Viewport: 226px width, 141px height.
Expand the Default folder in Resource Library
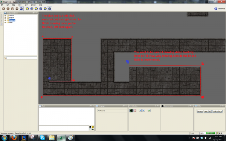point(5,15)
